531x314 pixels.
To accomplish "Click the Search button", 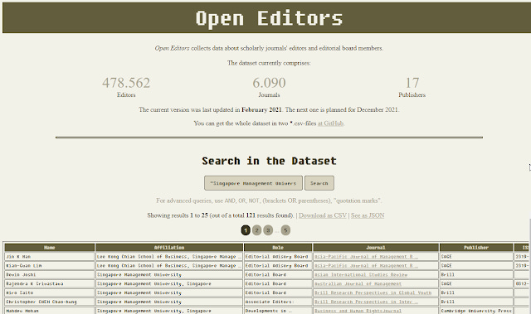I will point(319,183).
